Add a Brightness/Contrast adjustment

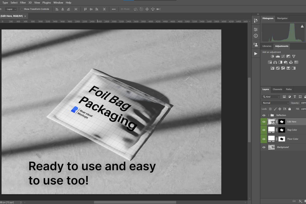tap(273, 56)
